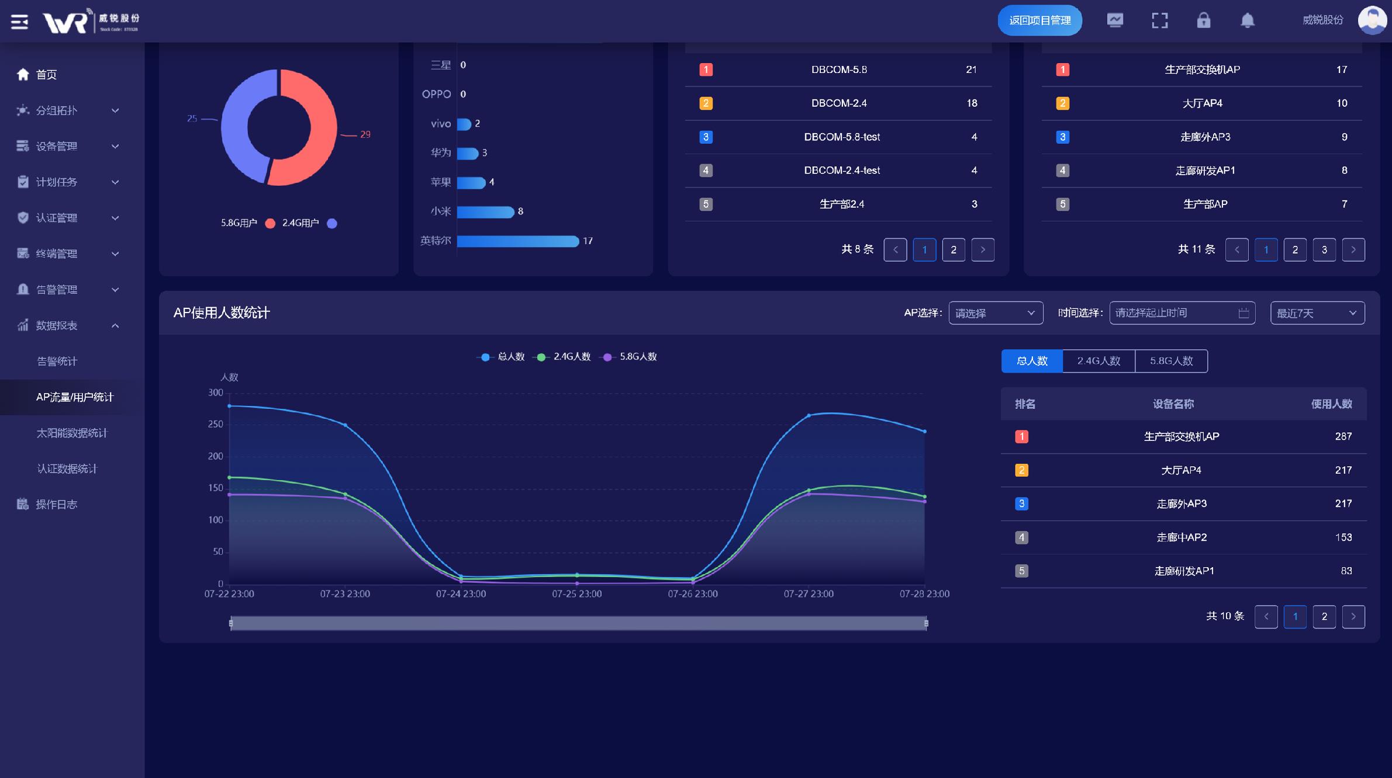
Task: Select page 1 of the 共 10 条 table
Action: (x=1295, y=616)
